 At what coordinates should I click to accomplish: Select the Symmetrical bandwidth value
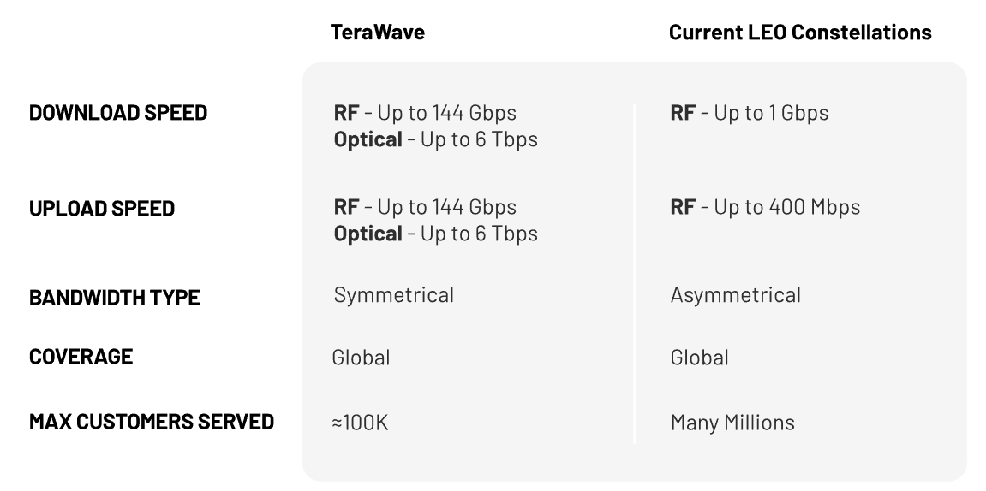pyautogui.click(x=393, y=295)
